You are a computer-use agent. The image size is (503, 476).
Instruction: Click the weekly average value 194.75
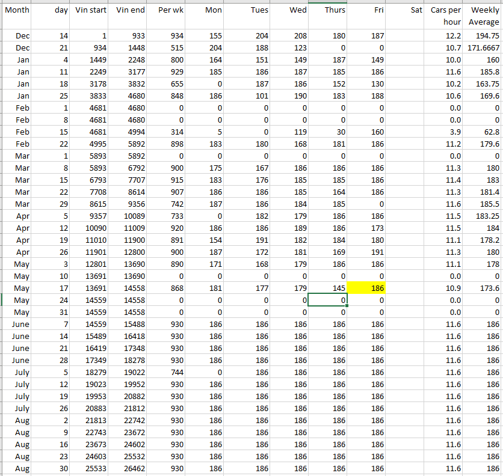pos(483,36)
